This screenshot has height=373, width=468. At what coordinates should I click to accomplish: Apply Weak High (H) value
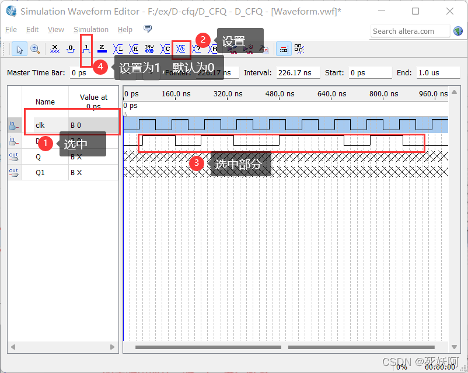coord(134,49)
